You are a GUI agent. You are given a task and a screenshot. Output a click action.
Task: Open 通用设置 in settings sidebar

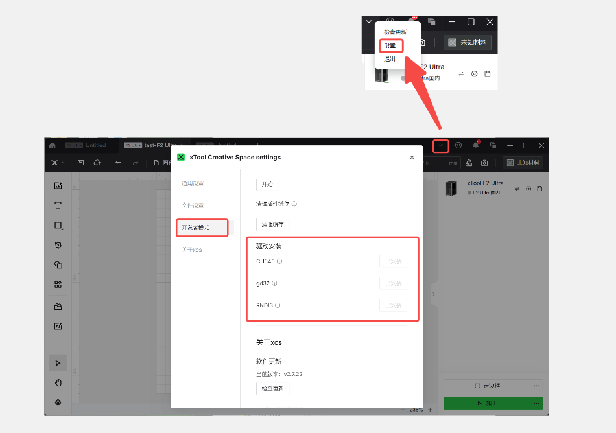coord(193,183)
